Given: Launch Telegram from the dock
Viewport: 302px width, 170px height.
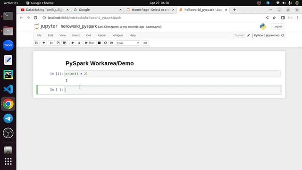Looking at the screenshot, I should pyautogui.click(x=8, y=119).
